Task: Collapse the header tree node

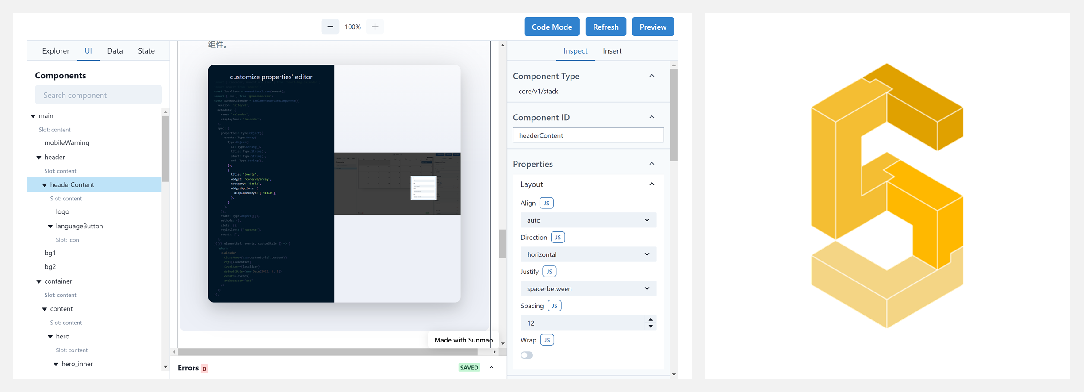Action: pyautogui.click(x=39, y=158)
